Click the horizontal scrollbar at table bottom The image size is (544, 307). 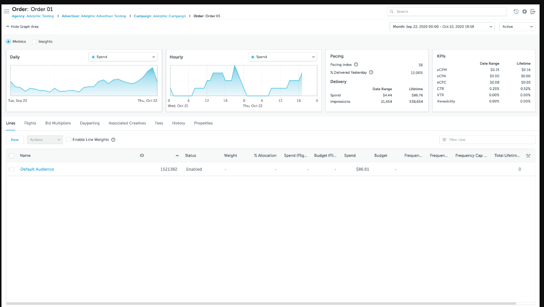(x=261, y=304)
